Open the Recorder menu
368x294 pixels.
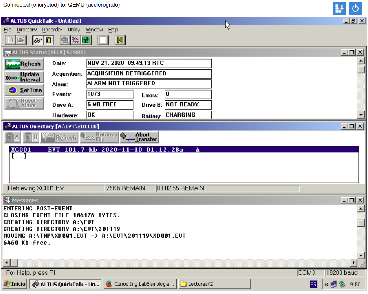click(x=52, y=30)
